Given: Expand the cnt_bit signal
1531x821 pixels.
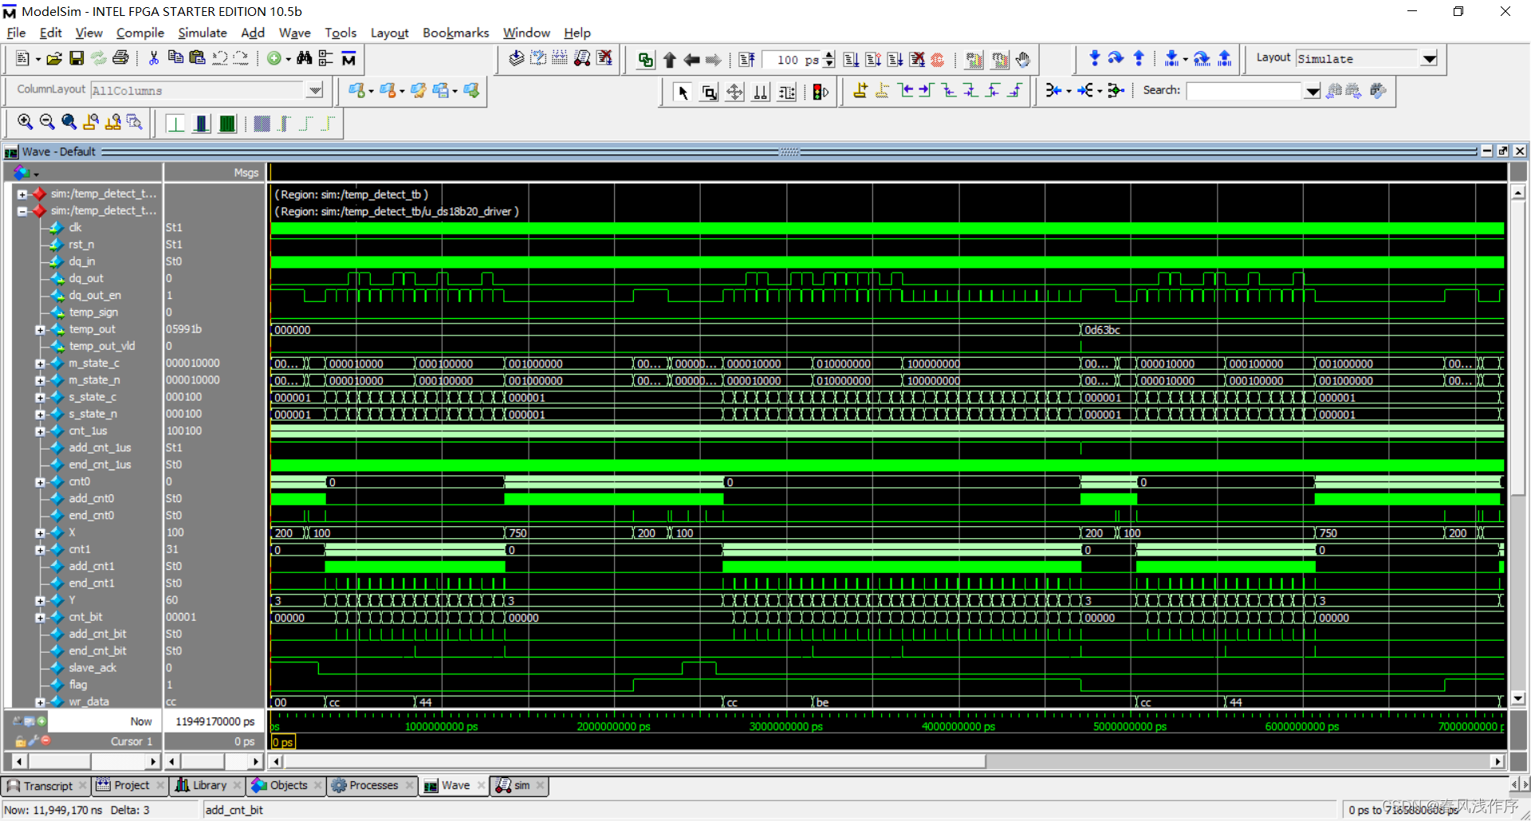Looking at the screenshot, I should click(x=40, y=618).
